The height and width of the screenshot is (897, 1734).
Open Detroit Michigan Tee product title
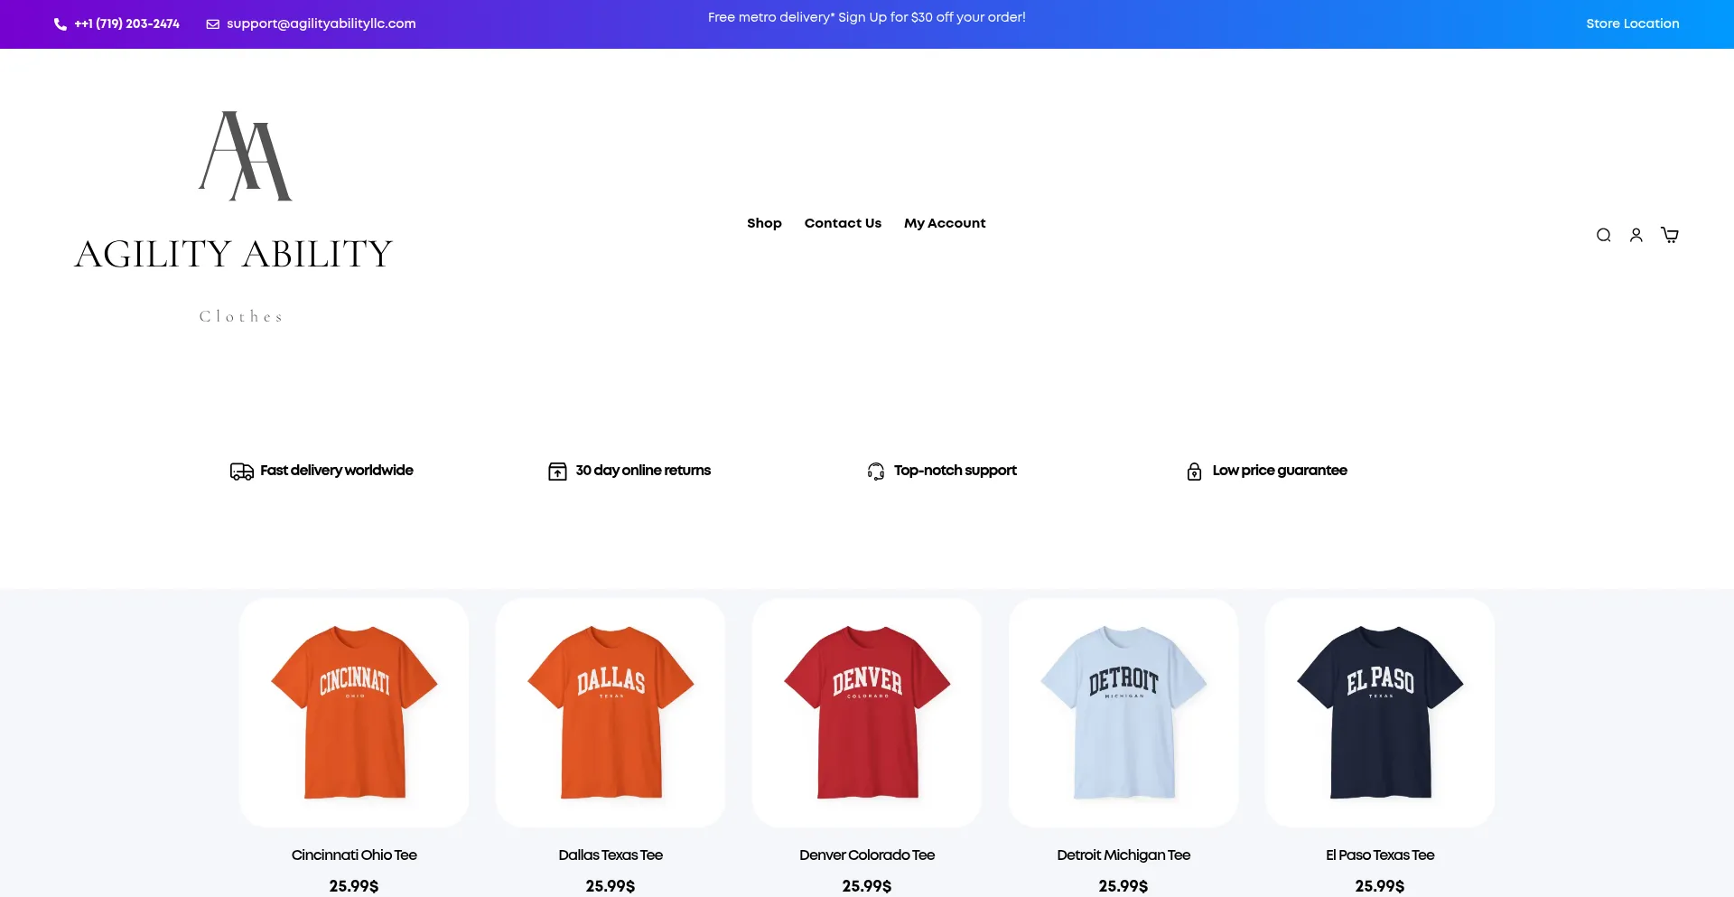(1123, 855)
